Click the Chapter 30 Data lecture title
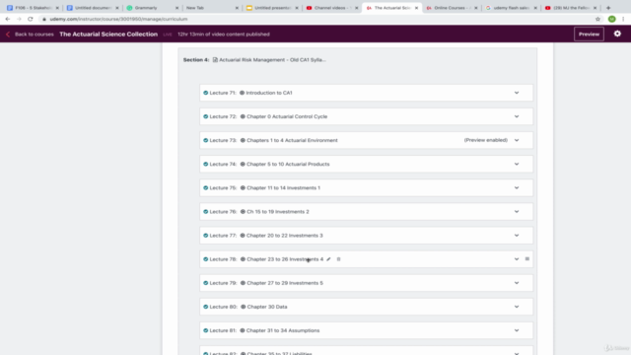This screenshot has width=631, height=355. [x=267, y=307]
